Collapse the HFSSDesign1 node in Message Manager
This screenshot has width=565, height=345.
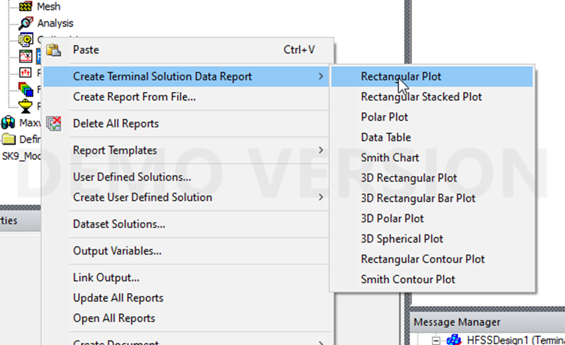tap(437, 341)
